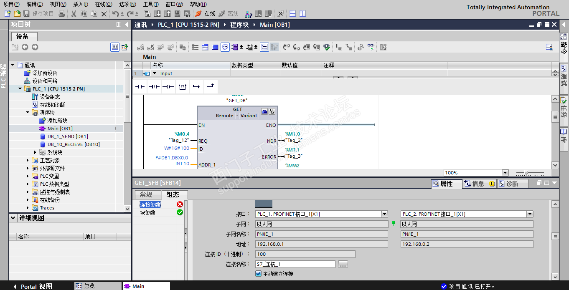Insert an empty box instruction

point(183,87)
